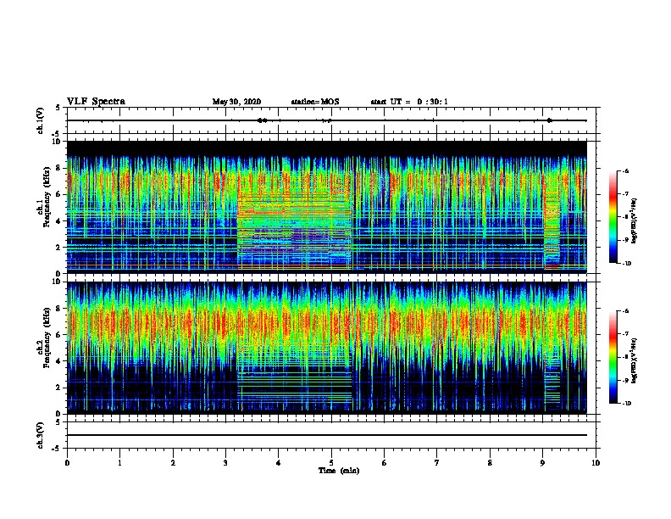Click the time axis tick label "8"
This screenshot has width=671, height=519.
[x=490, y=463]
